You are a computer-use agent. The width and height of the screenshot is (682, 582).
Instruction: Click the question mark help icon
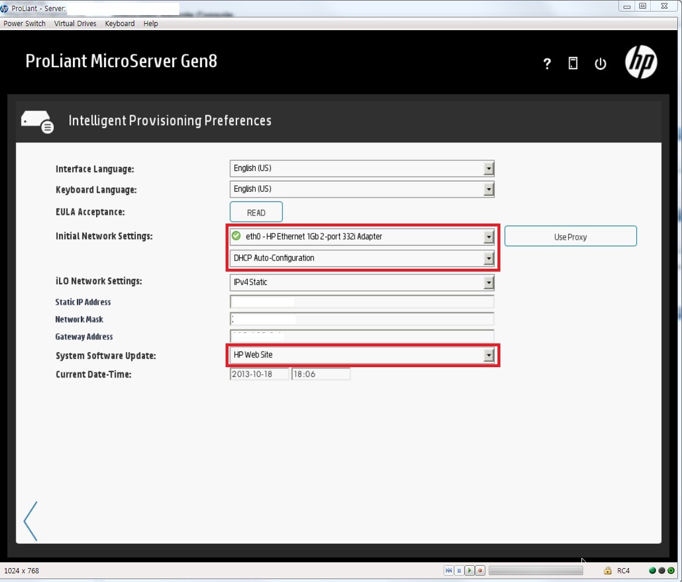(x=547, y=64)
